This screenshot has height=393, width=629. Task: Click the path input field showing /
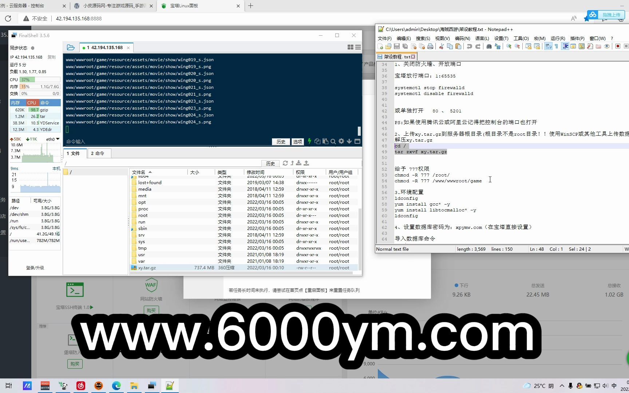tap(162, 163)
